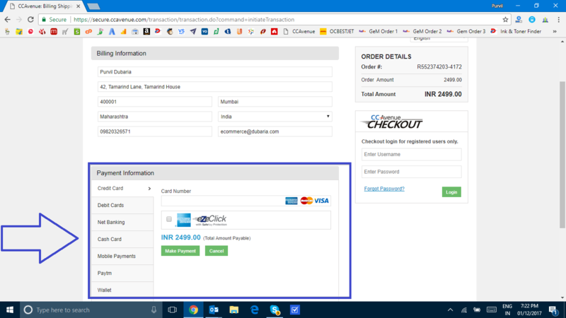Screen dimensions: 566x318
Task: Show more bookmarks with the double chevron
Action: pos(555,32)
